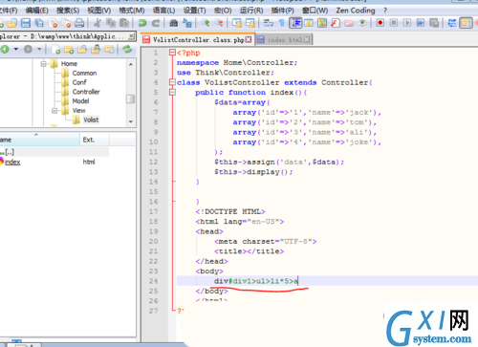
Task: Collapse code fold on class line 4
Action: click(x=172, y=82)
